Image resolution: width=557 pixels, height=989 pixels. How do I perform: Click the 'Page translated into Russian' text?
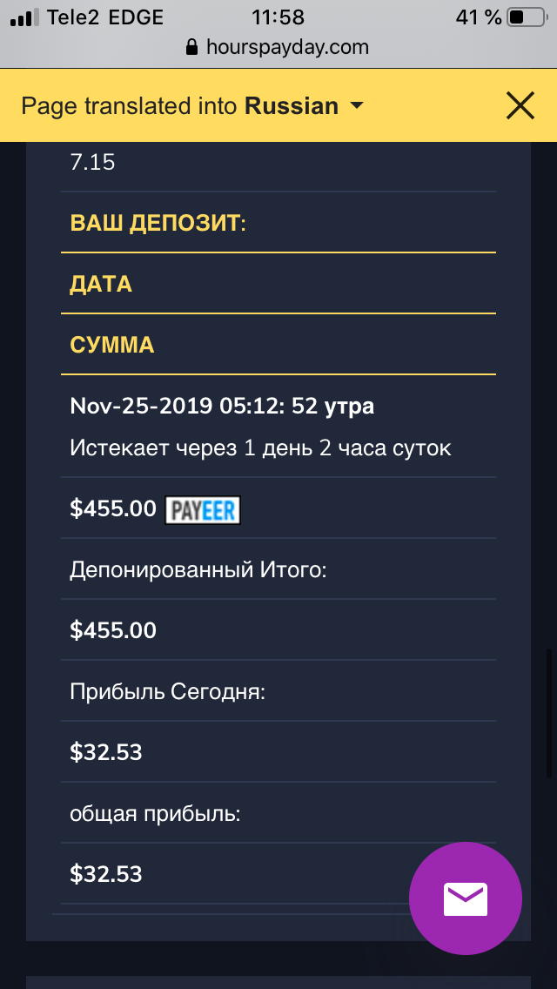coord(179,106)
